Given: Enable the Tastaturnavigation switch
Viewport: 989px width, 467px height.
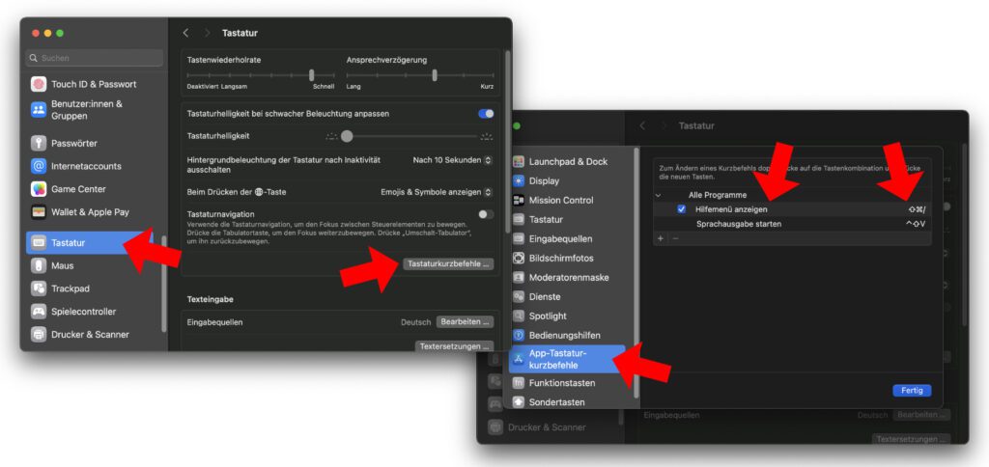Looking at the screenshot, I should point(485,214).
